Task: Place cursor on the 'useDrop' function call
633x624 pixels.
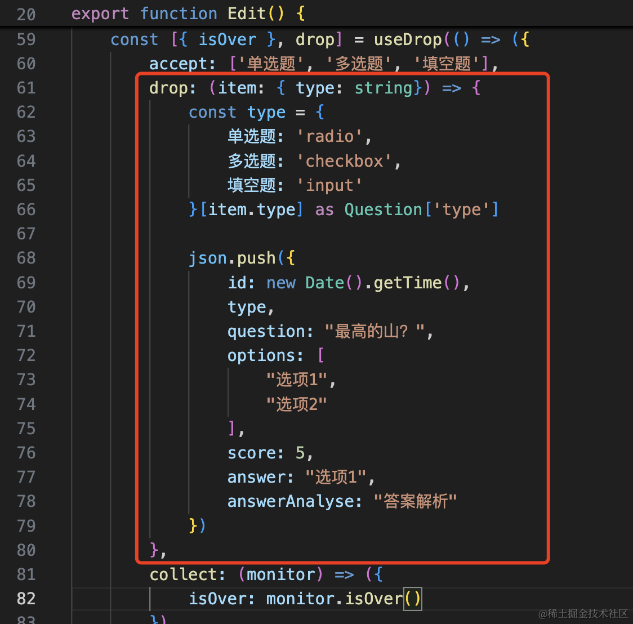Action: pyautogui.click(x=408, y=39)
